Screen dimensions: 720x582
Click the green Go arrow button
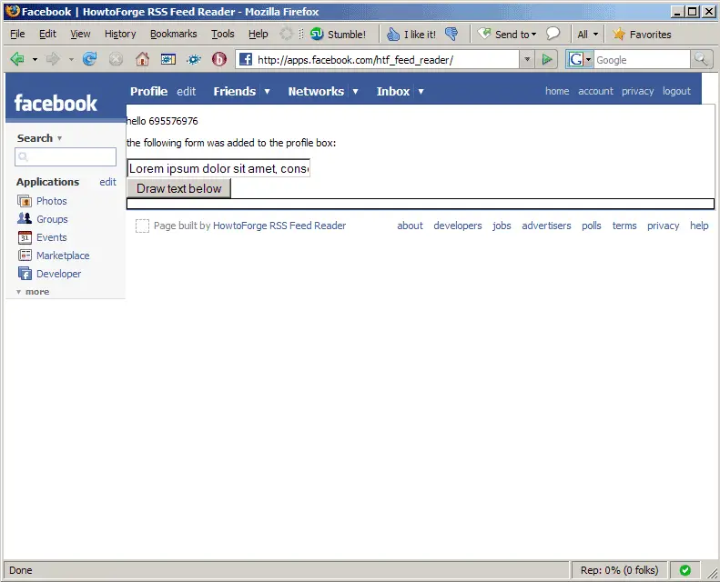point(546,59)
